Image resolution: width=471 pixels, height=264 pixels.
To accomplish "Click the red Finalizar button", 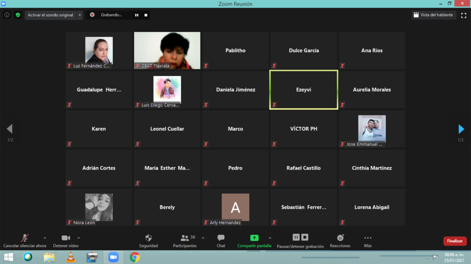I will pyautogui.click(x=454, y=241).
